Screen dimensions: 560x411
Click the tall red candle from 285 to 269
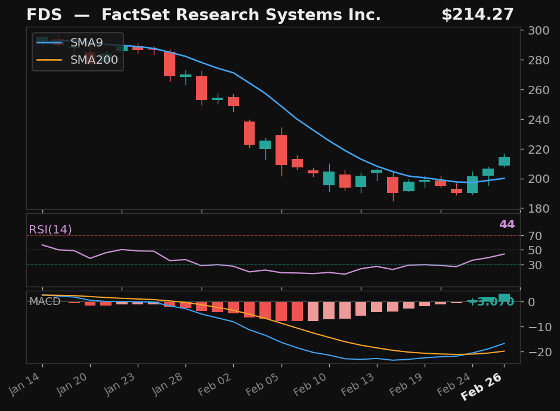point(169,64)
